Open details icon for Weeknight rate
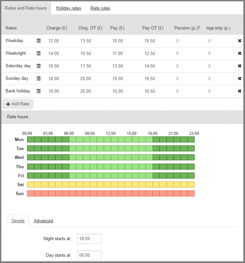The height and width of the screenshot is (263, 245). click(x=38, y=53)
